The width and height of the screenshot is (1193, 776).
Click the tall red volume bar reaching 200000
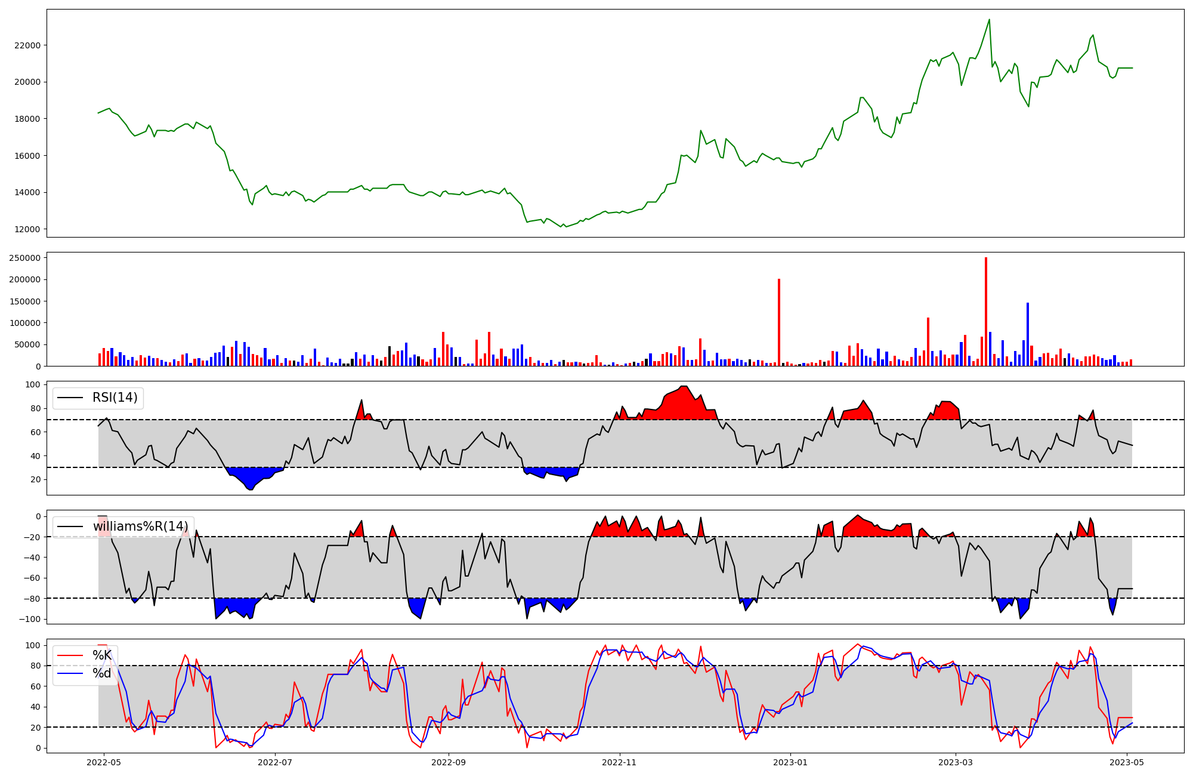(779, 322)
